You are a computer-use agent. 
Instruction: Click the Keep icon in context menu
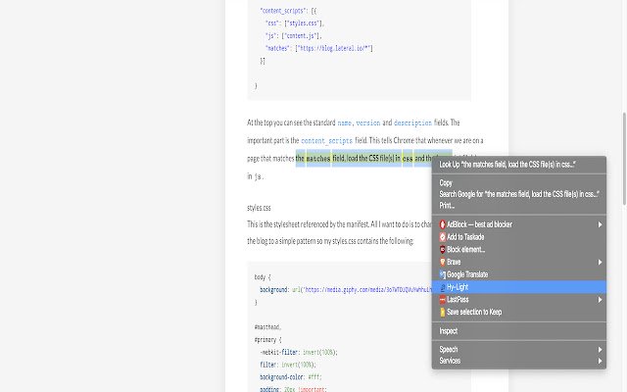[442, 312]
